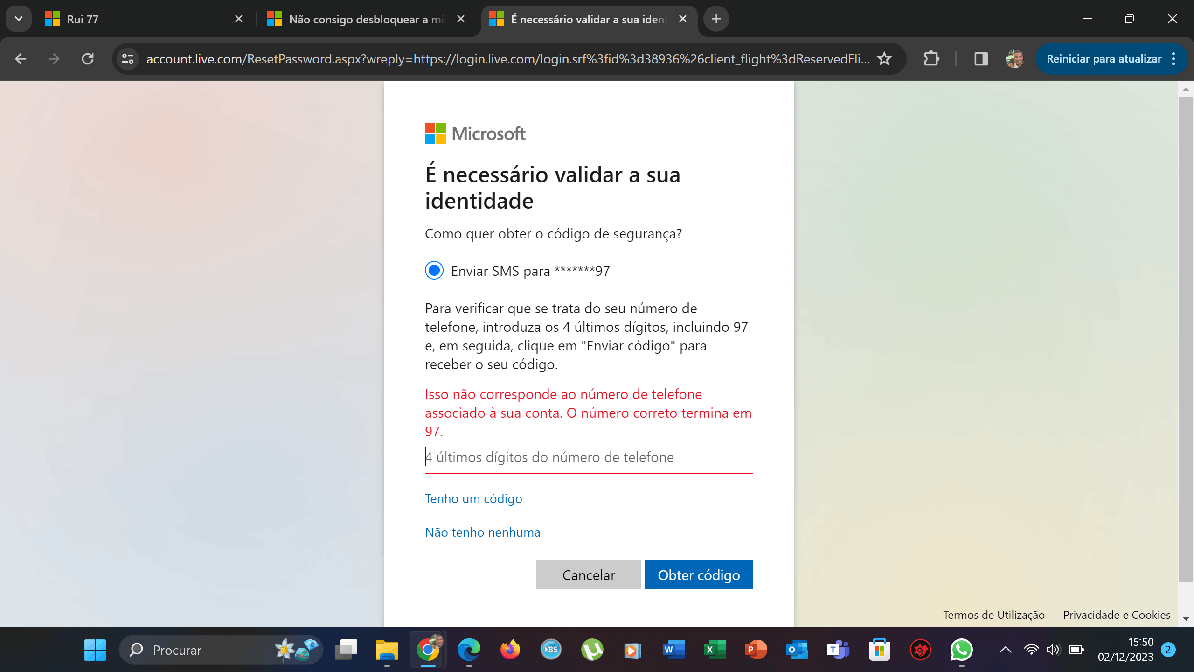Click the Não tenho nenhuma link
The height and width of the screenshot is (672, 1194).
click(x=482, y=532)
